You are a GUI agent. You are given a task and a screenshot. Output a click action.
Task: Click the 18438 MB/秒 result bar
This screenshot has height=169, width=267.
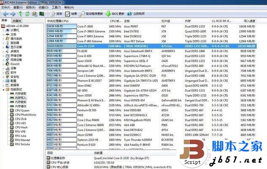pos(62,27)
